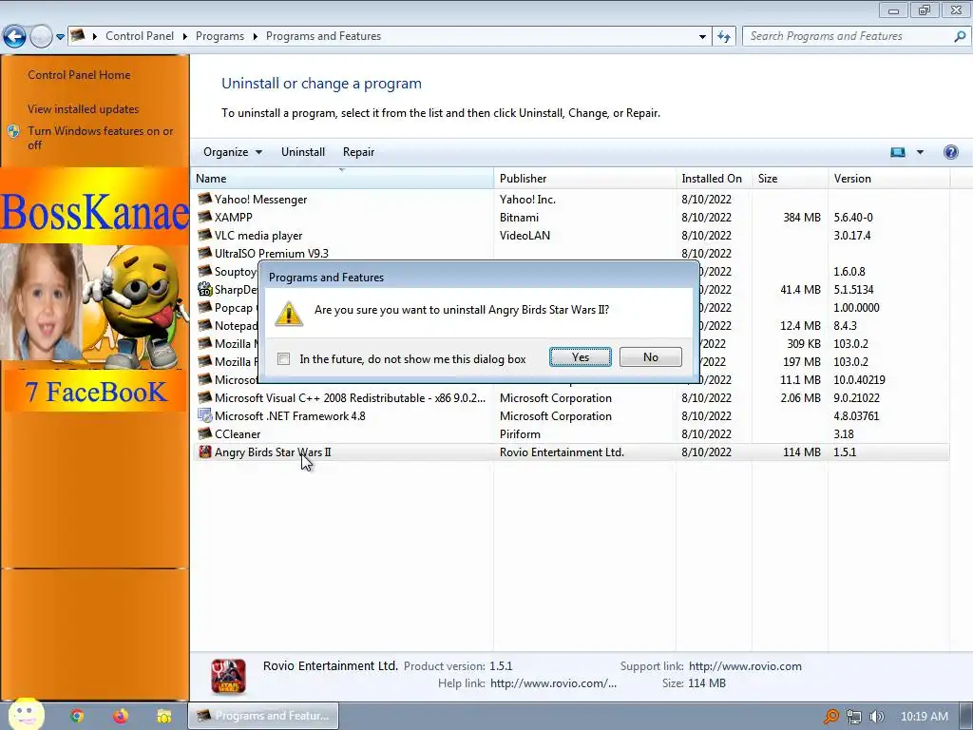Click the address bar refresh icon
This screenshot has height=730, width=973.
click(723, 37)
